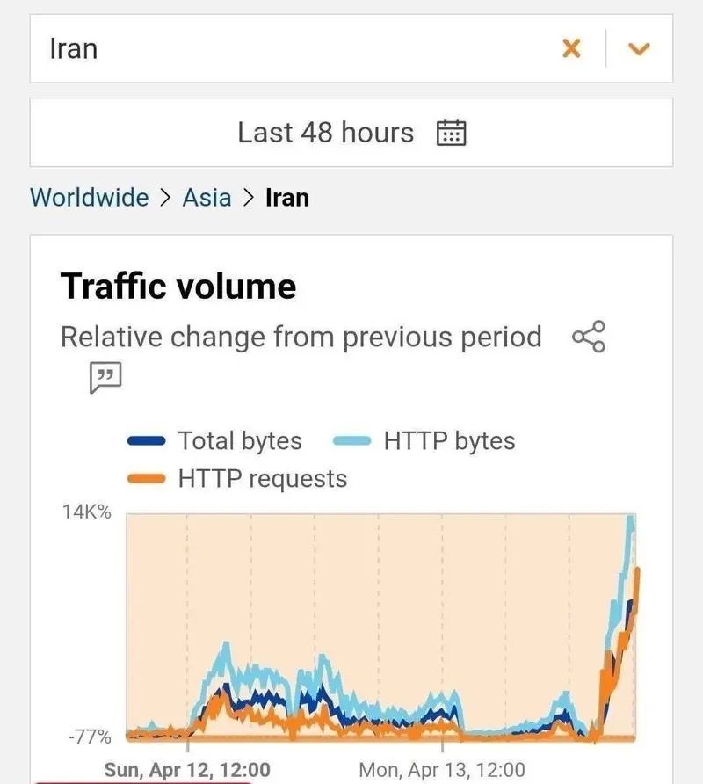The image size is (703, 784).
Task: Open the Last 48 hours range selector
Action: tap(325, 133)
